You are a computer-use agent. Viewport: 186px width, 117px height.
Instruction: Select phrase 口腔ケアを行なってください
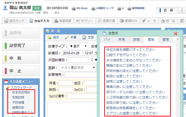tap(127, 55)
